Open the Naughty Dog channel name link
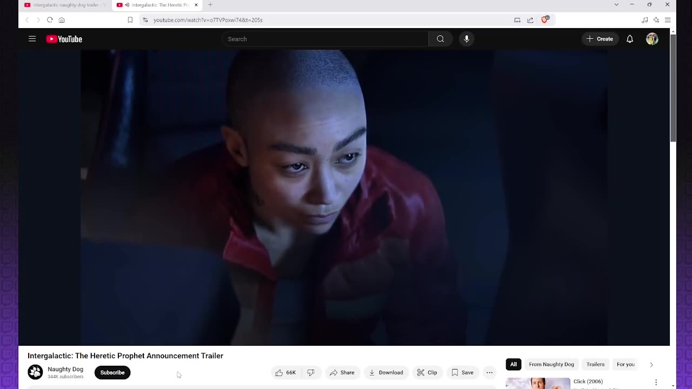The image size is (692, 389). pos(65,369)
